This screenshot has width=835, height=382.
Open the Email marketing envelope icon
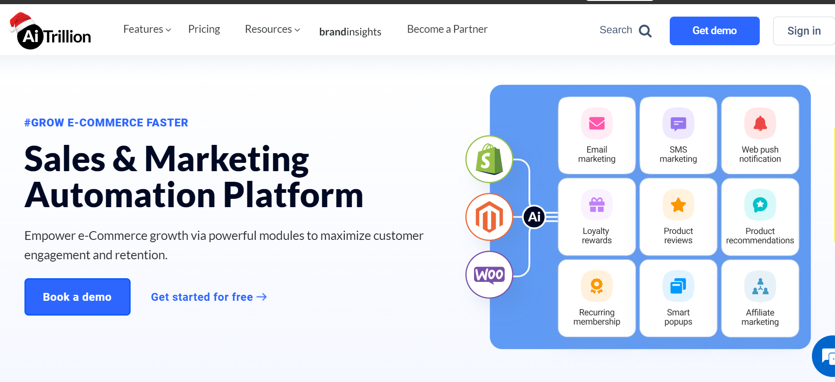point(597,123)
